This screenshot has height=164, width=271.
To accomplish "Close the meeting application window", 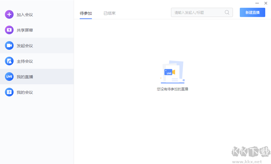I will pyautogui.click(x=266, y=3).
